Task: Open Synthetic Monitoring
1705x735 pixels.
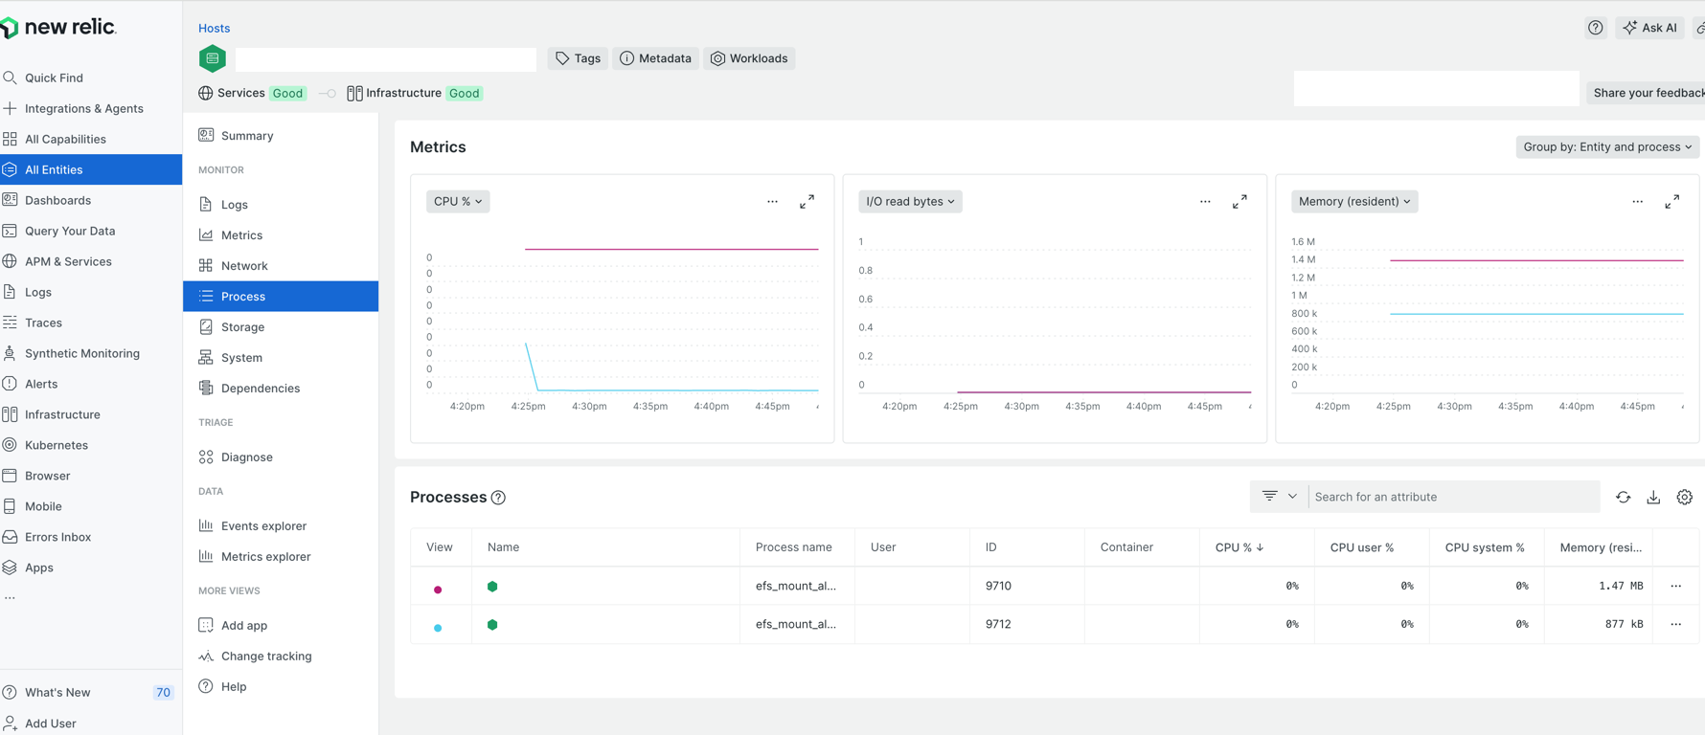Action: click(x=82, y=353)
